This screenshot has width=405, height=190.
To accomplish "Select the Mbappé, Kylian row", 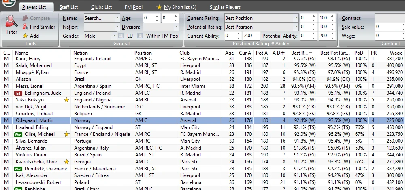I will click(x=202, y=72).
